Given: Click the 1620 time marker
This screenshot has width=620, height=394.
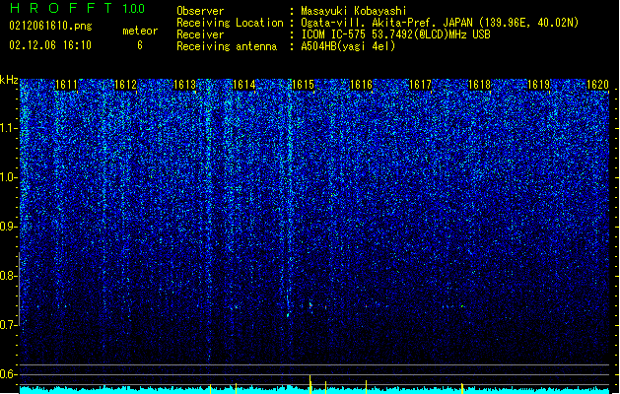Looking at the screenshot, I should (597, 85).
